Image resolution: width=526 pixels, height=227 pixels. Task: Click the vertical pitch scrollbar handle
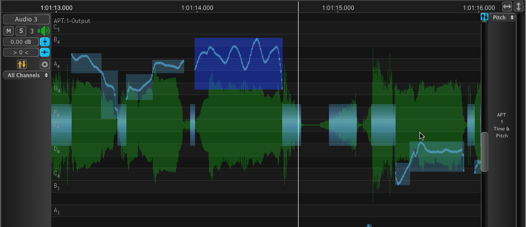pos(484,151)
